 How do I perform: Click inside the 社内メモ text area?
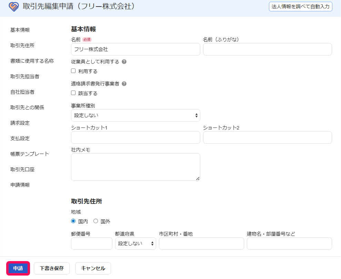tap(136, 167)
